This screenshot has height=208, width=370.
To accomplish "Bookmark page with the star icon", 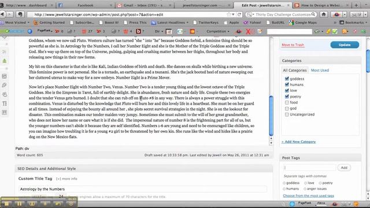I will (x=229, y=14).
